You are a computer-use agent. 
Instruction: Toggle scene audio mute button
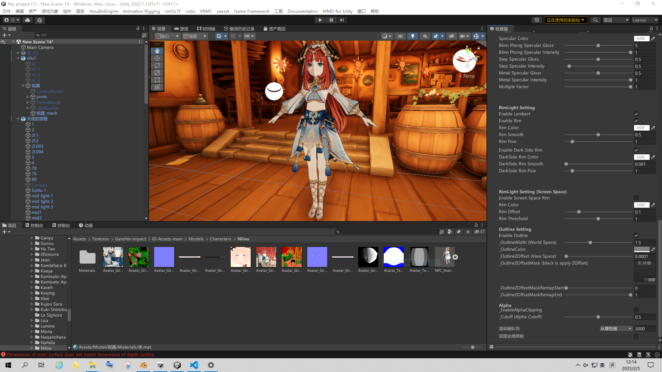(x=425, y=36)
